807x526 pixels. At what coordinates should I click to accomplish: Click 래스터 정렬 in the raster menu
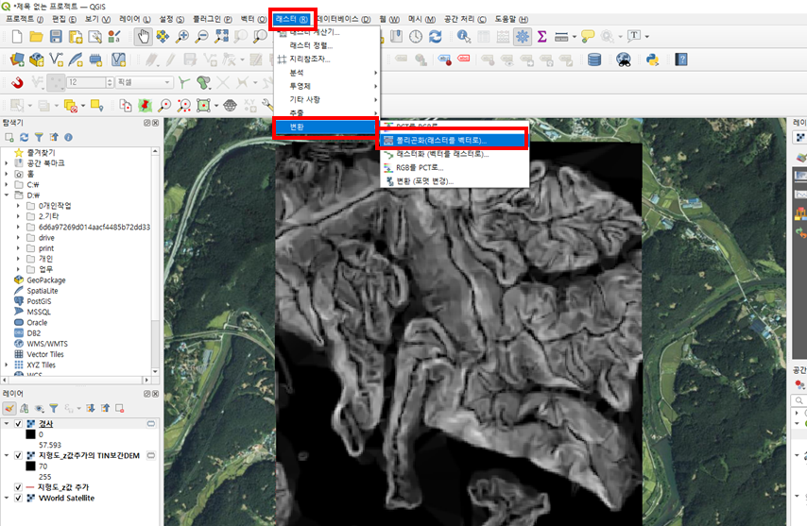[327, 45]
